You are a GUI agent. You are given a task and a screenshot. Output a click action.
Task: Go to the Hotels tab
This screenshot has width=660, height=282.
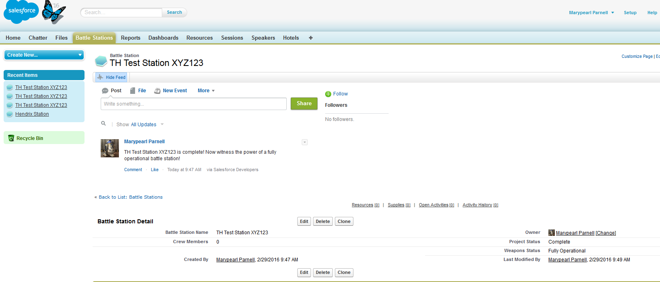pyautogui.click(x=291, y=38)
